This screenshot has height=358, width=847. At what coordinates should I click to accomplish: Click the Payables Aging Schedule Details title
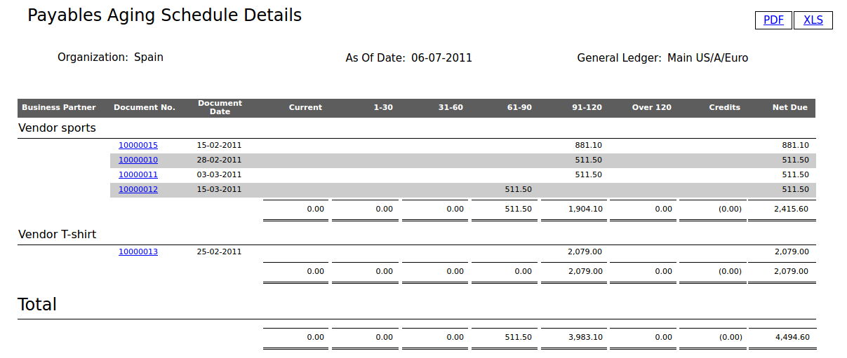[164, 15]
